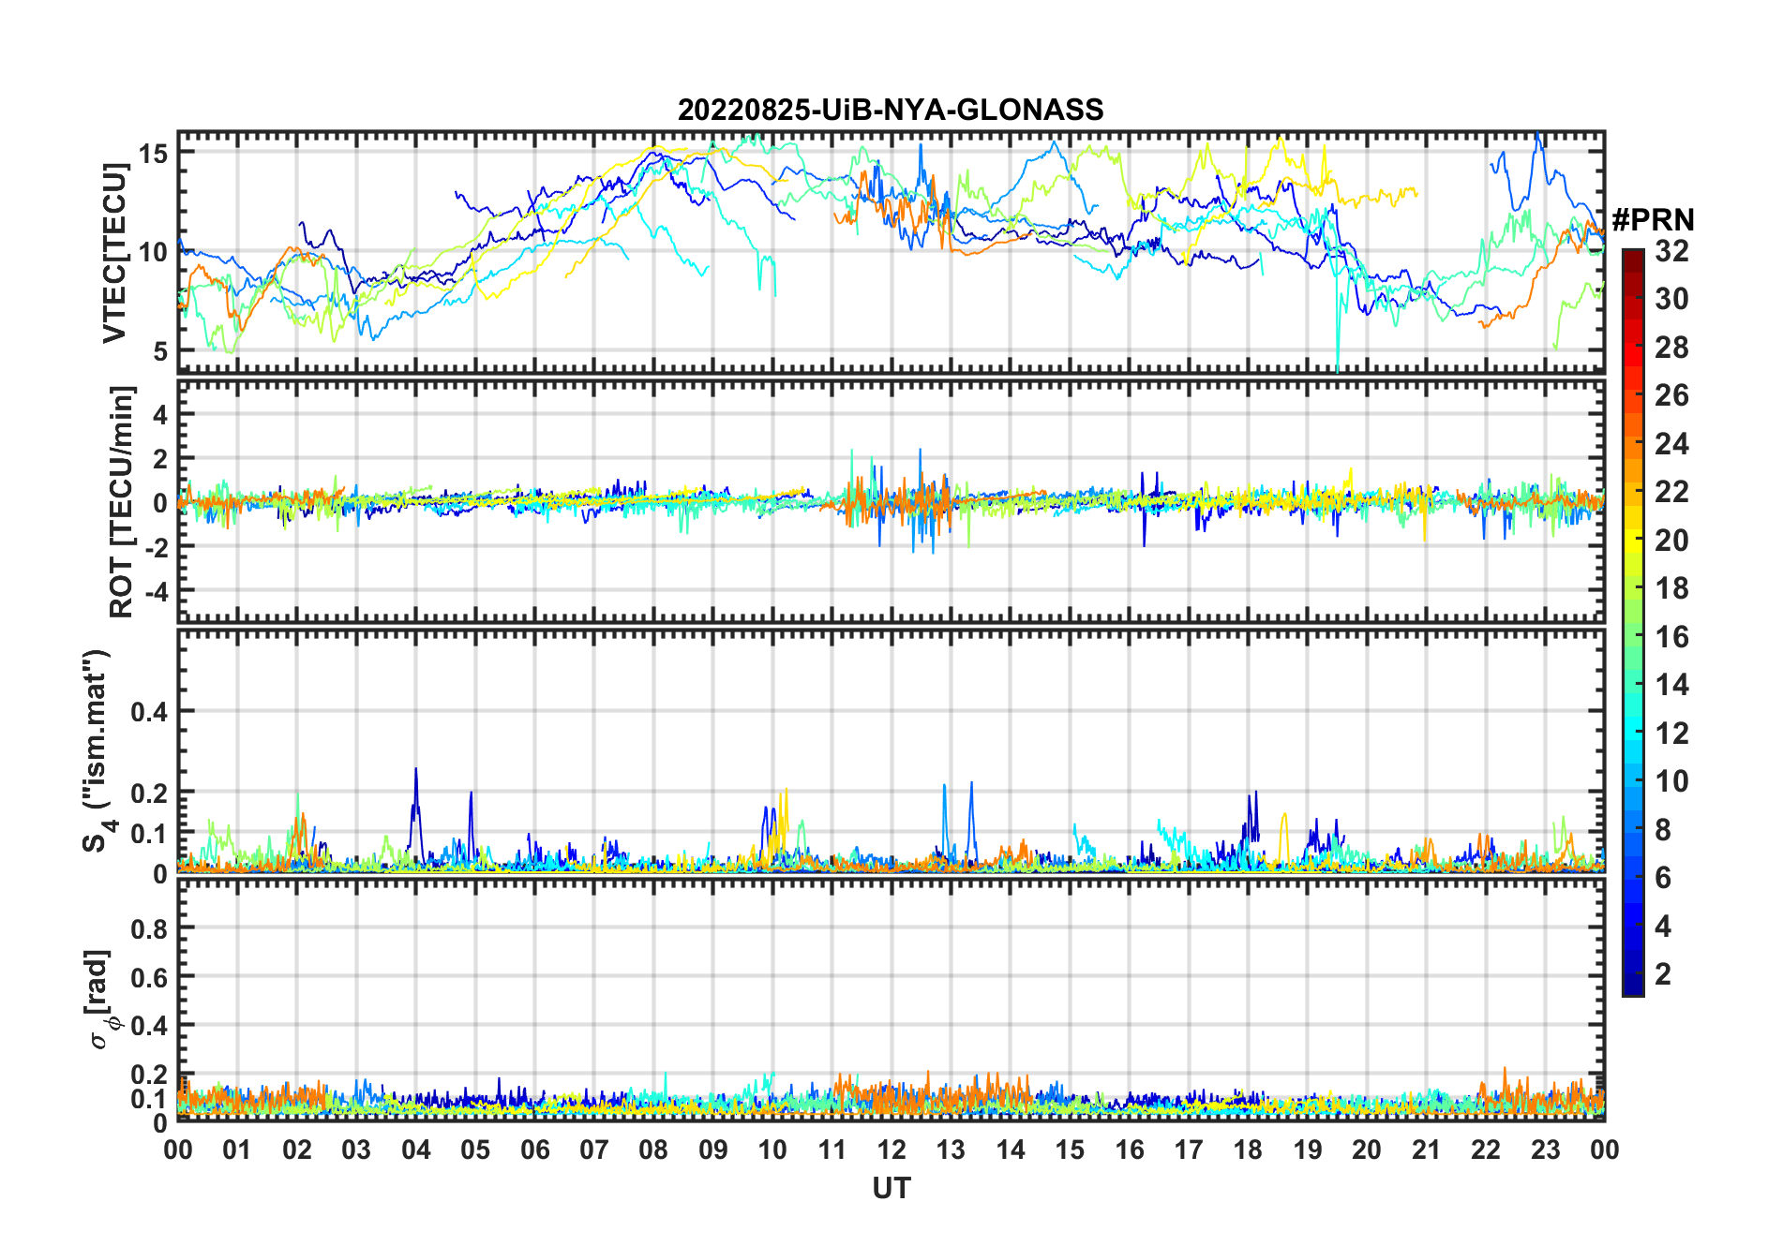Click sigma-phi axis tick label "0.2"
The image size is (1783, 1246).
(x=150, y=1075)
